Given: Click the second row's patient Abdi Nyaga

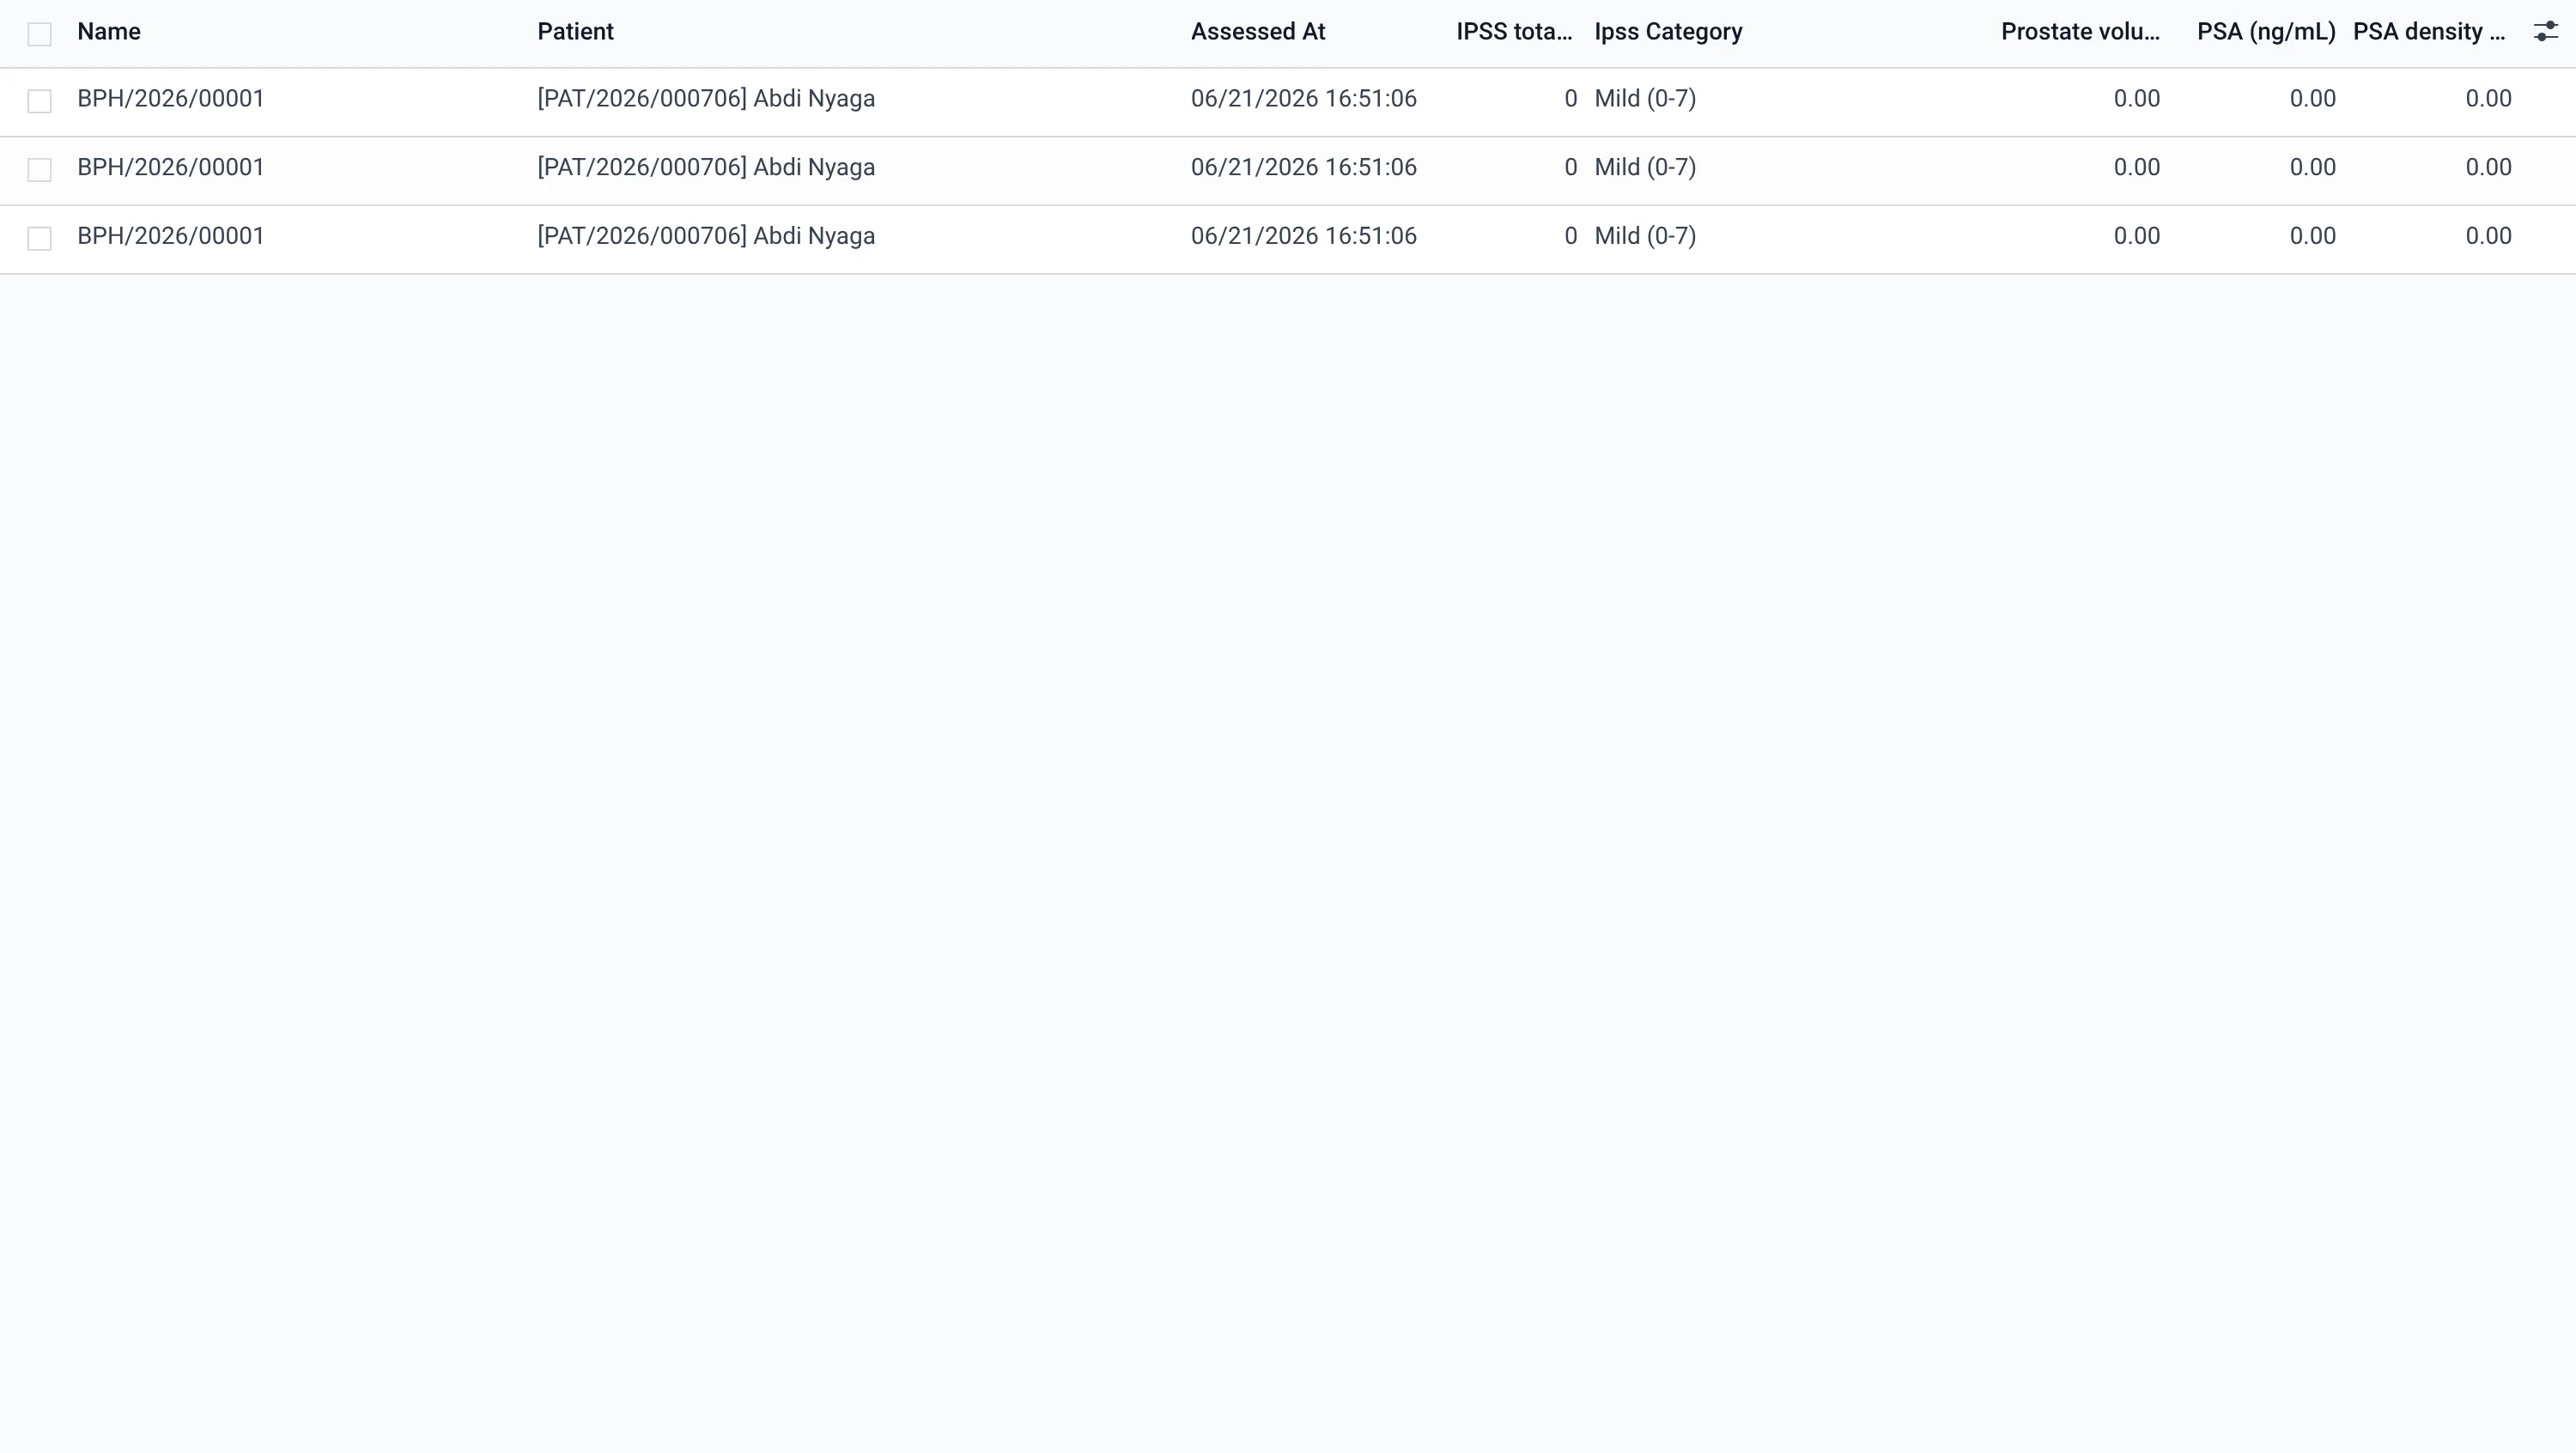Looking at the screenshot, I should 706,167.
